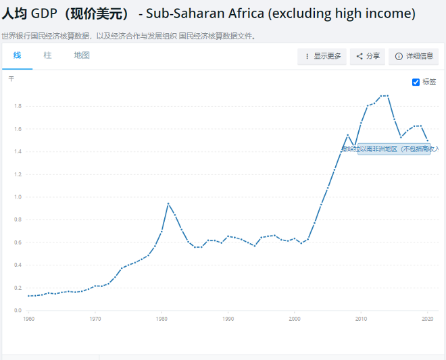The height and width of the screenshot is (360, 446).
Task: Uncheck the 标签 checkbox
Action: (x=416, y=82)
